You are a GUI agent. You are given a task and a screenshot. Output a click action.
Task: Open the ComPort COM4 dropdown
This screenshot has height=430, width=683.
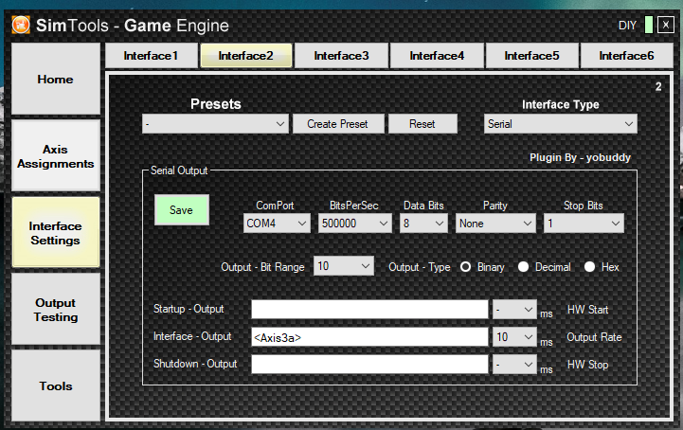pos(277,224)
